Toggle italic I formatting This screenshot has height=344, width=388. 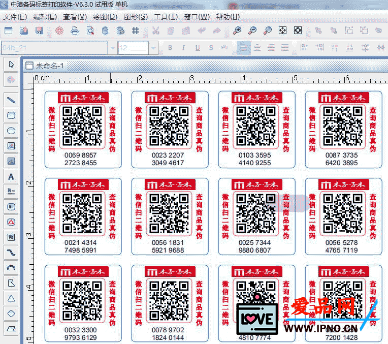pos(184,48)
